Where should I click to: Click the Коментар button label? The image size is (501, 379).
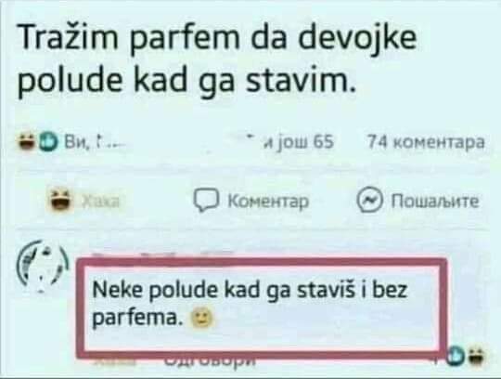point(268,202)
